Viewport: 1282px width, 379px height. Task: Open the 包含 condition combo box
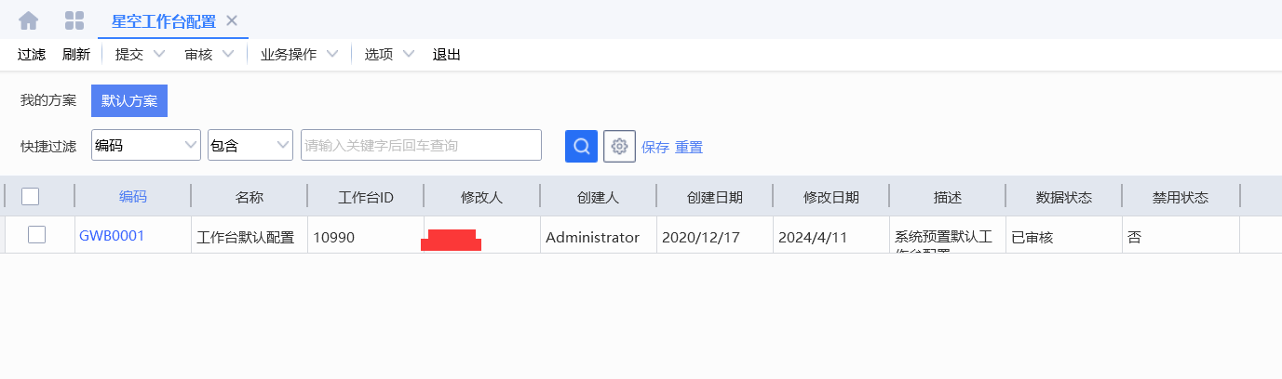[250, 145]
